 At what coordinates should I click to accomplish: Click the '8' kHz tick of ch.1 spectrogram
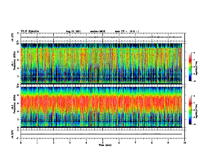[x=18, y=52]
